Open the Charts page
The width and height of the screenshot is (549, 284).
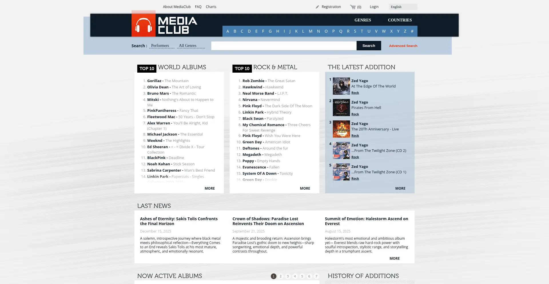211,7
